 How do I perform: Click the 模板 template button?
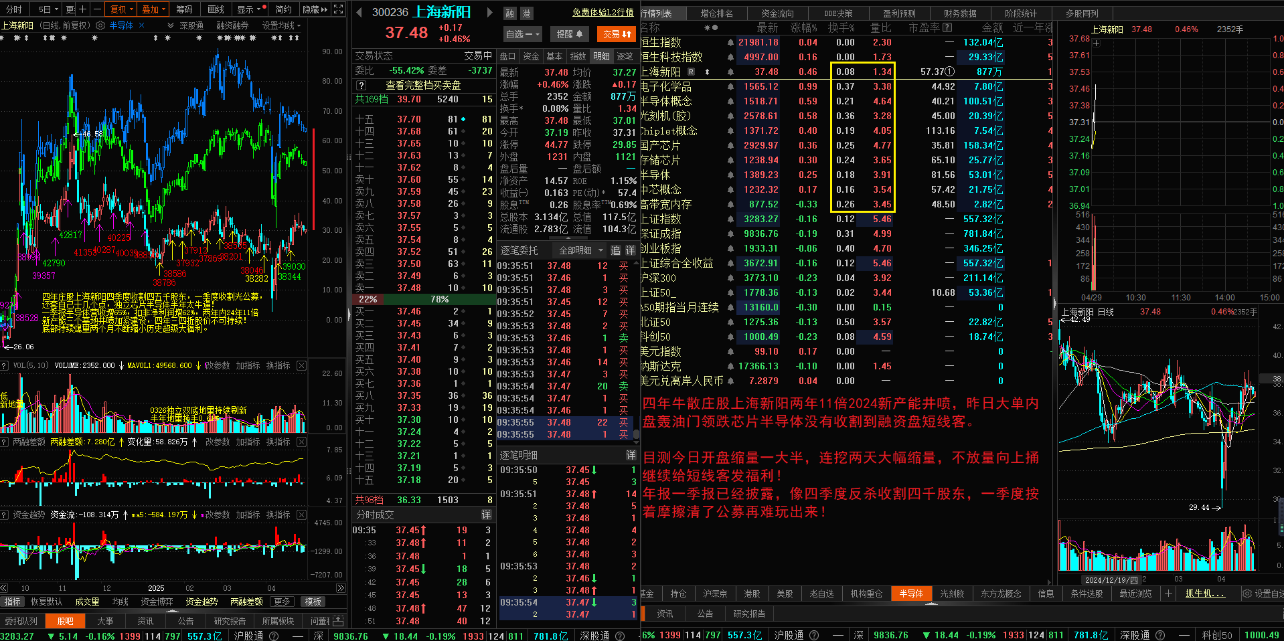pyautogui.click(x=313, y=602)
